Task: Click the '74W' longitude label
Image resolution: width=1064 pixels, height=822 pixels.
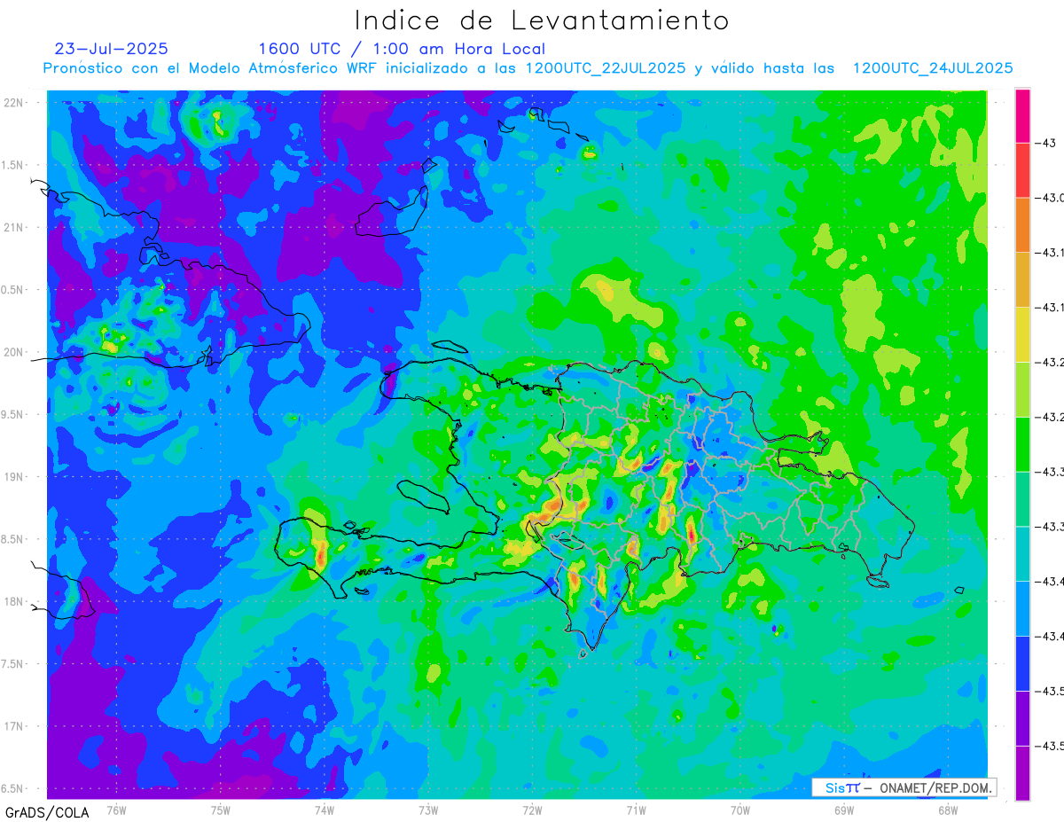Action: (x=324, y=810)
